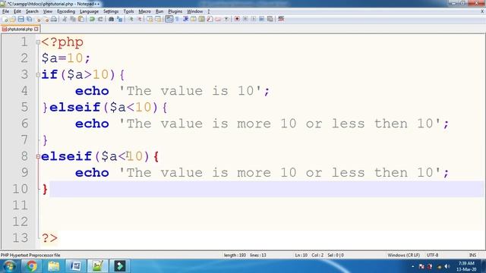Click the Windows Start button
The image size is (486, 273).
tap(8, 266)
